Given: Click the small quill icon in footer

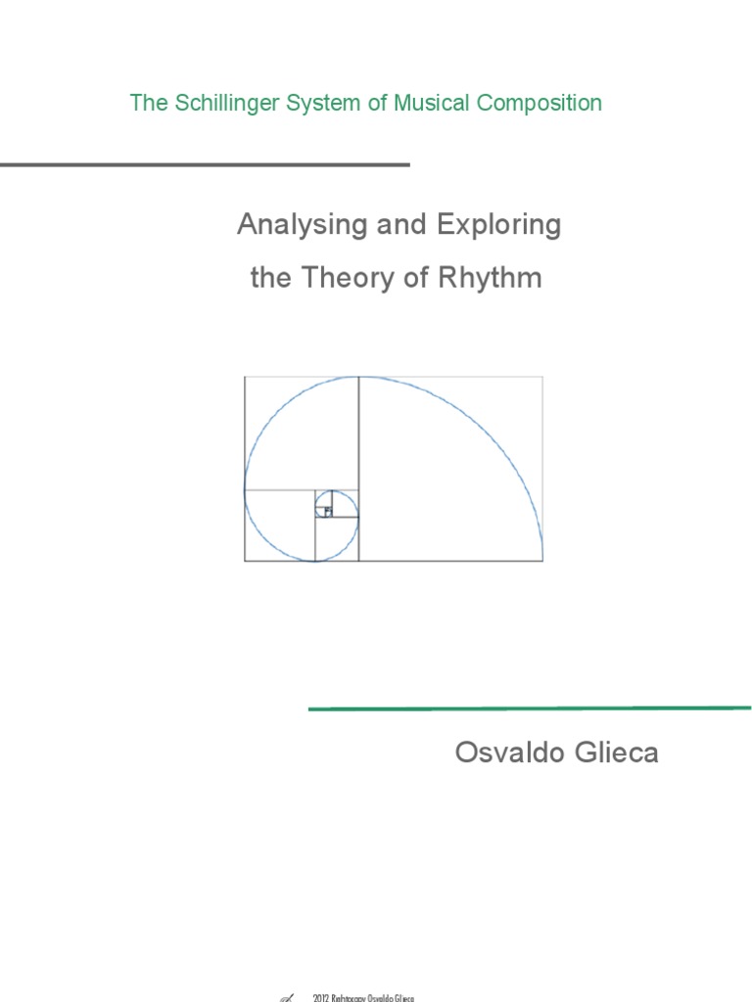Looking at the screenshot, I should (287, 997).
